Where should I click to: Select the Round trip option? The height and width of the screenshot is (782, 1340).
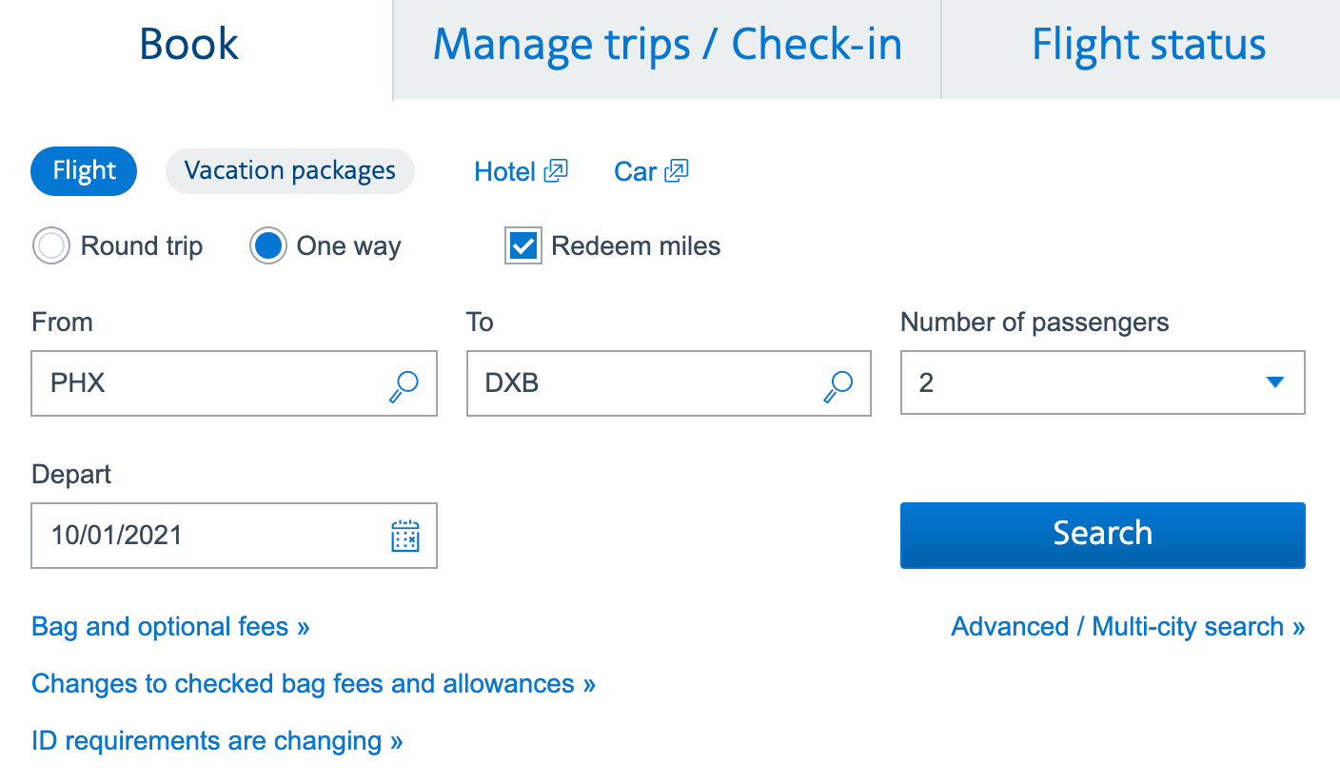(50, 245)
